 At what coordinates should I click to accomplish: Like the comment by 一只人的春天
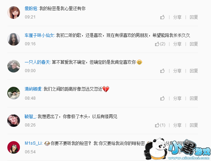tap(162, 71)
